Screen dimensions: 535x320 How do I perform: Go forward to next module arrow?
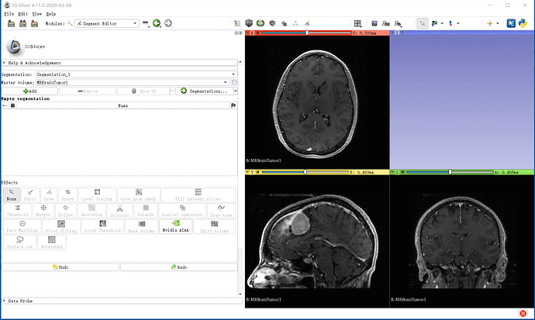[x=168, y=23]
